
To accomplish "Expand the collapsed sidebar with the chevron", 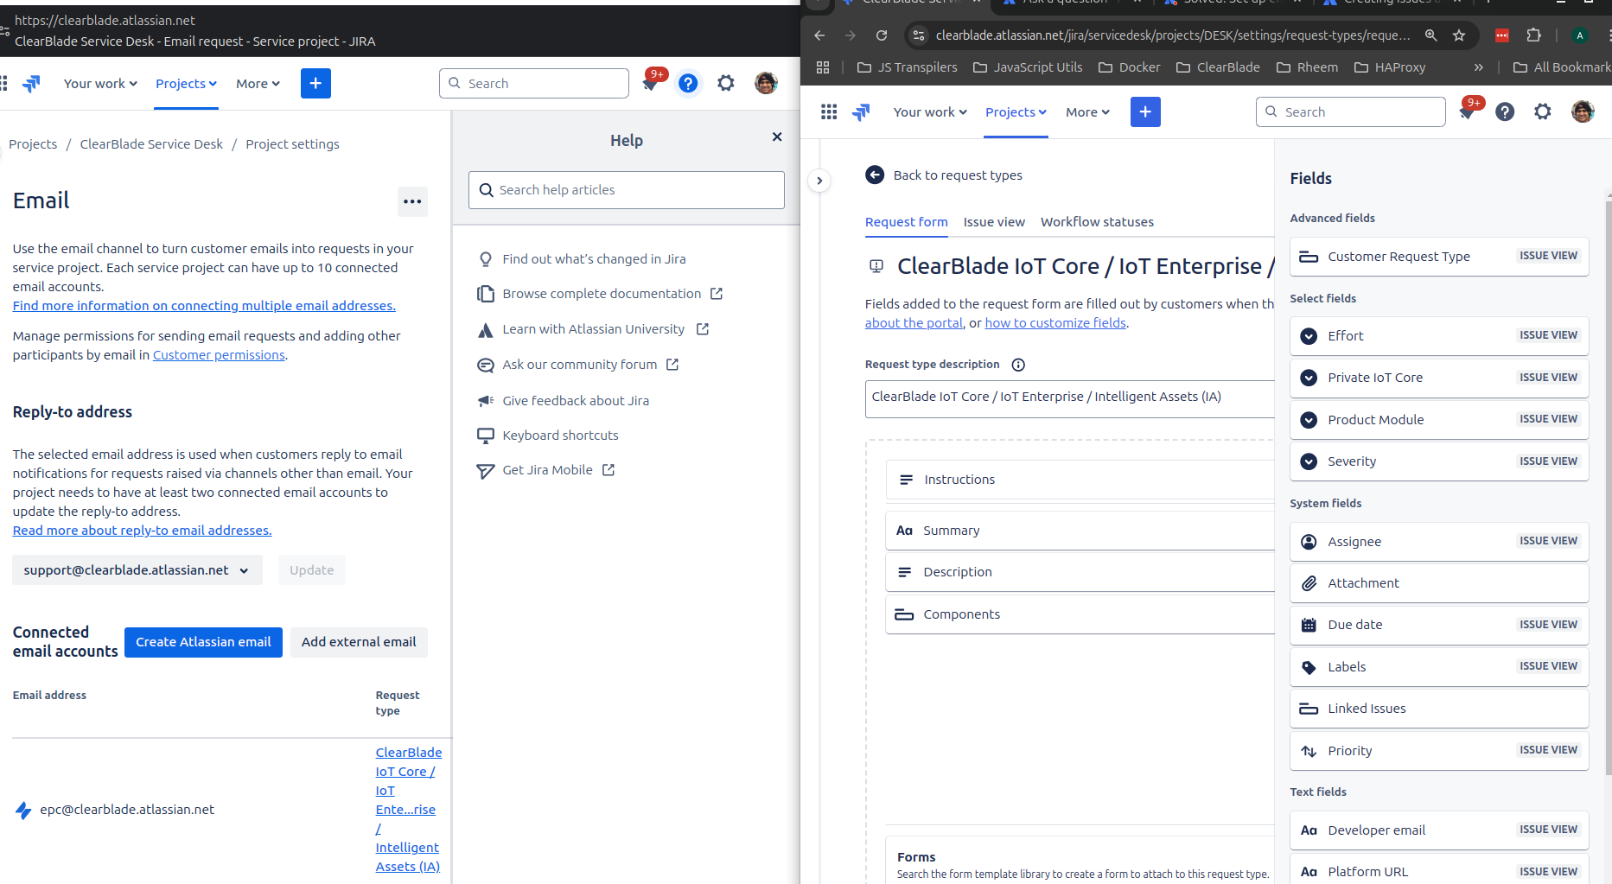I will [x=819, y=181].
